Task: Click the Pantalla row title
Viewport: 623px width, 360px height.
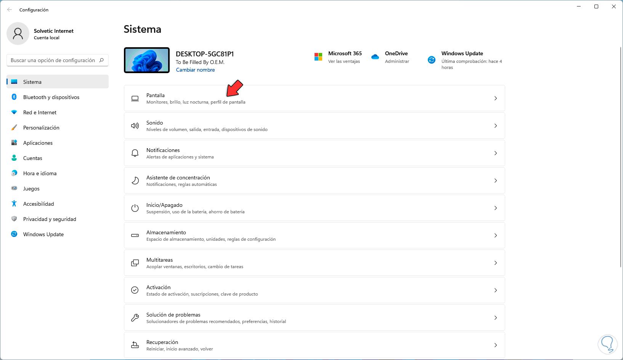Action: pyautogui.click(x=156, y=95)
